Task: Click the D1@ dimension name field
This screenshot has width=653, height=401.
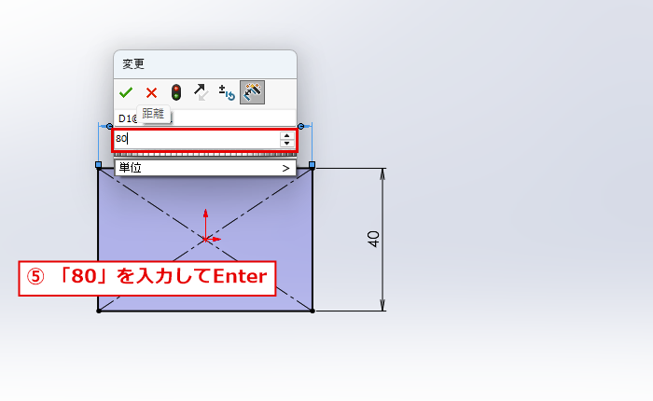Action: 205,118
